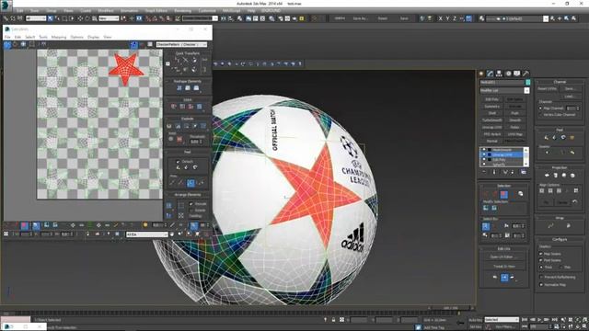The image size is (589, 331).
Task: Click the Box Map projection icon
Action: click(x=572, y=176)
